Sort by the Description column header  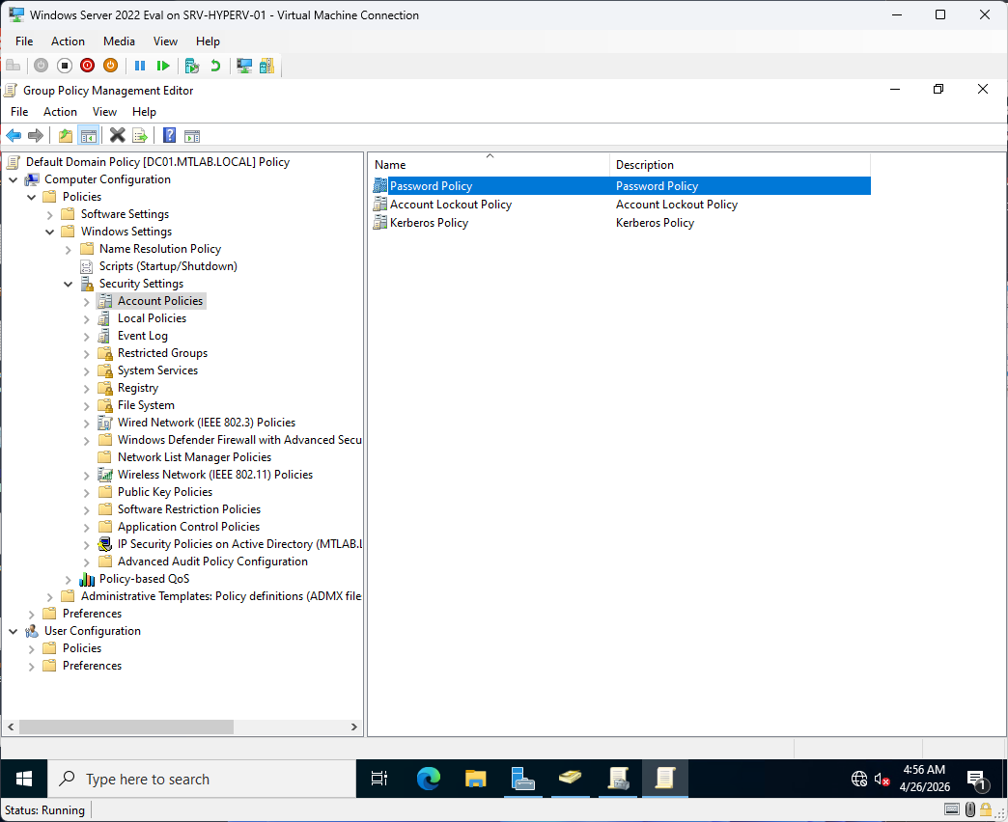pyautogui.click(x=740, y=164)
